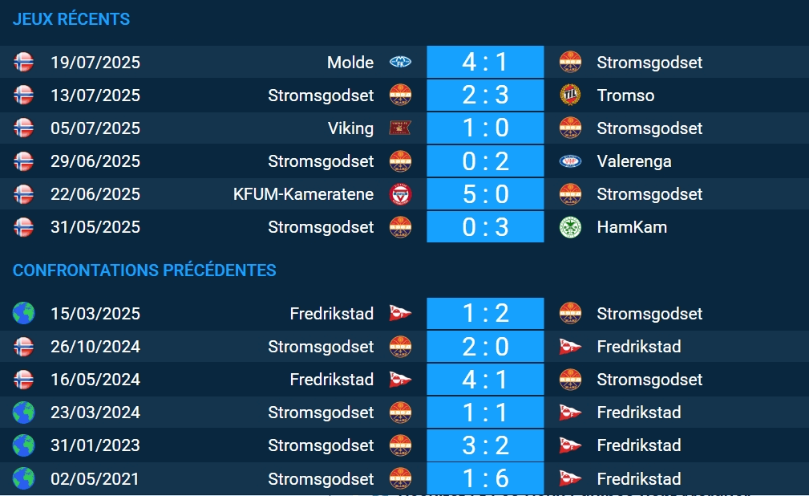Screen dimensions: 809x496
Task: Click the HamKam club crest icon
Action: click(x=570, y=227)
